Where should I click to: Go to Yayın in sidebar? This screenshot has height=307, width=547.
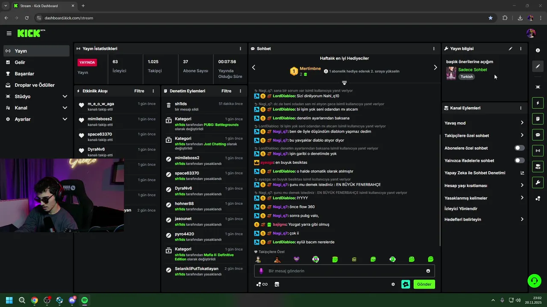36,51
